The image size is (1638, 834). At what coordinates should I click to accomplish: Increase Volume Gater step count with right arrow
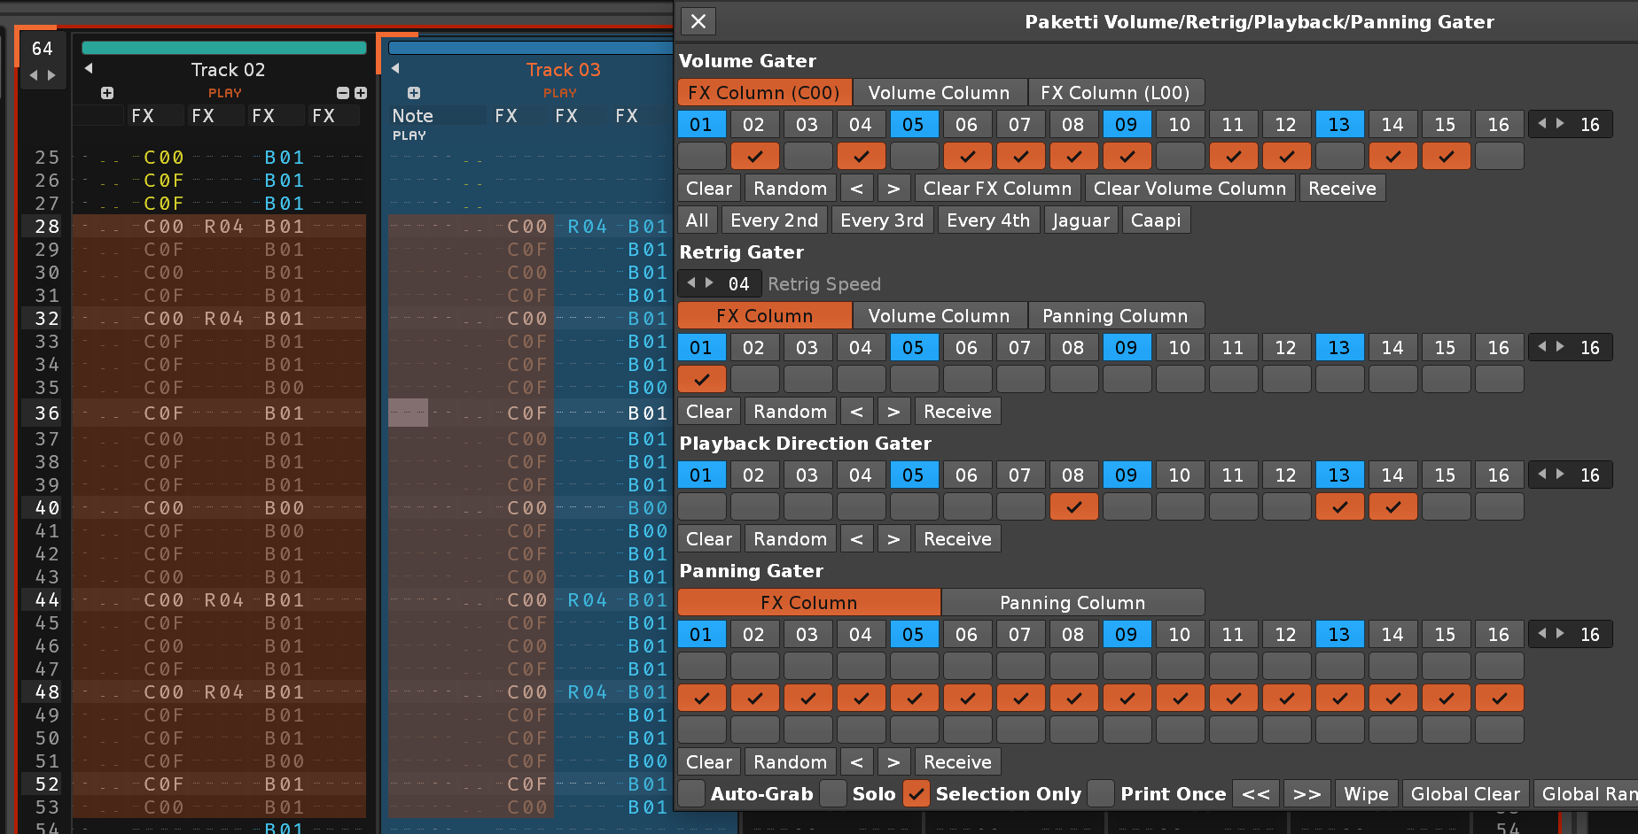pyautogui.click(x=1560, y=124)
